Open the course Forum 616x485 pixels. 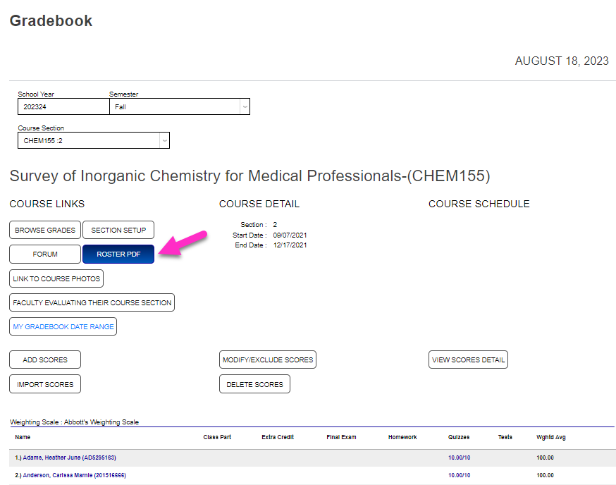point(44,254)
